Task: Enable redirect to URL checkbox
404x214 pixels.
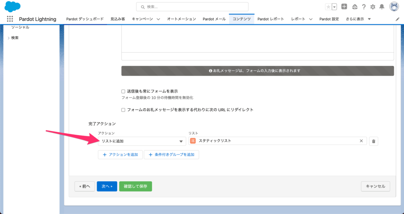Action: (123, 110)
